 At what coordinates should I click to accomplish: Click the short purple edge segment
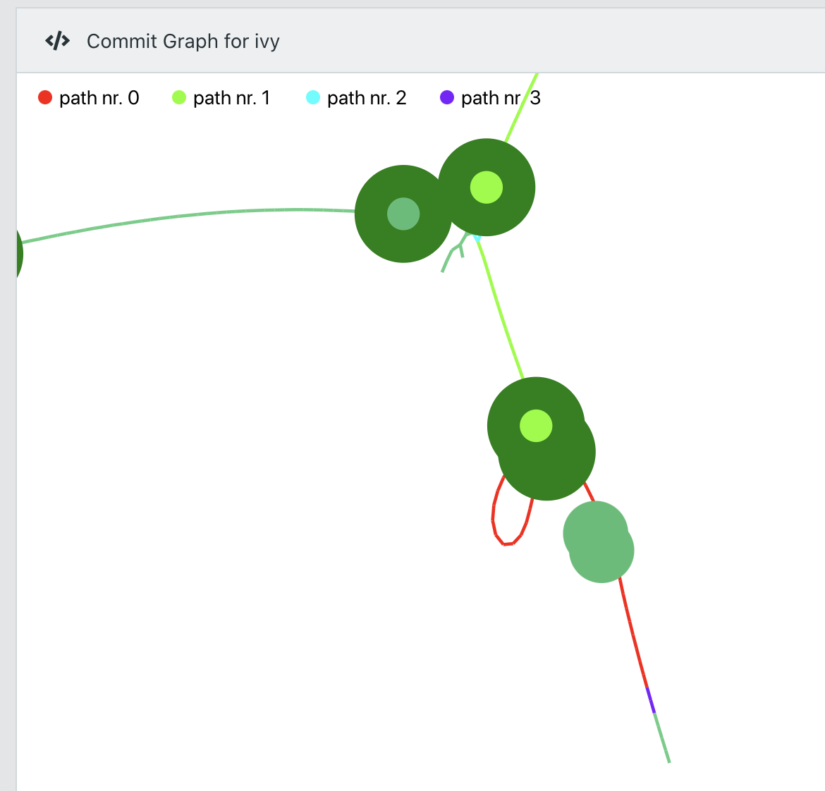[x=651, y=700]
